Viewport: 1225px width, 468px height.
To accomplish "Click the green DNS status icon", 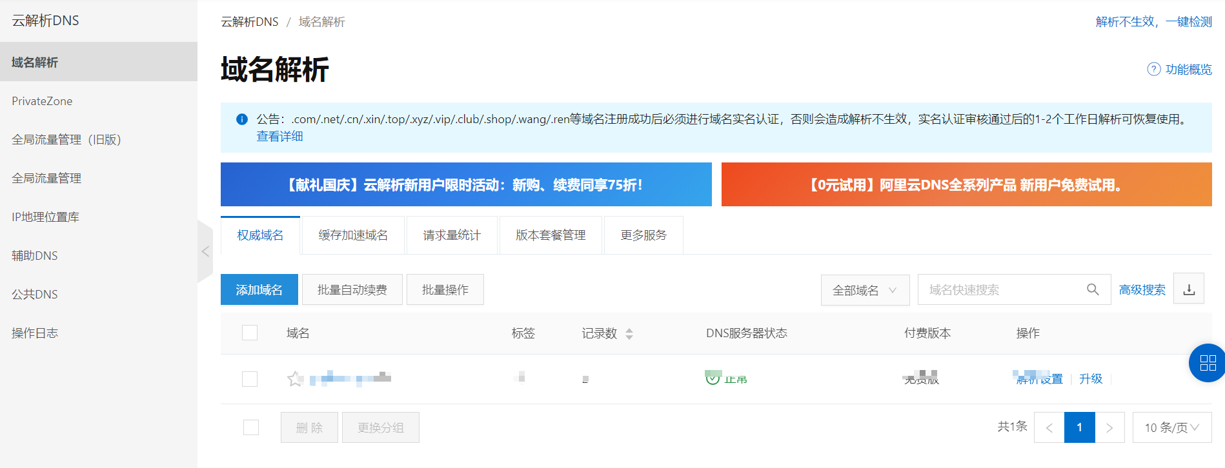I will coord(713,378).
